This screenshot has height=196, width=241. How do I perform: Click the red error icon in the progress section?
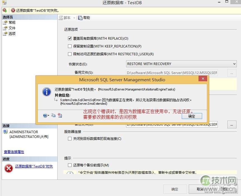(9, 168)
